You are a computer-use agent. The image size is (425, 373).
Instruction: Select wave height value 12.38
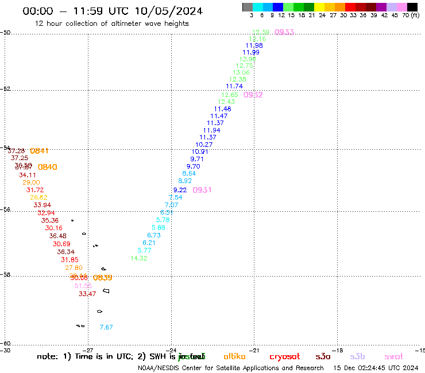coord(238,79)
